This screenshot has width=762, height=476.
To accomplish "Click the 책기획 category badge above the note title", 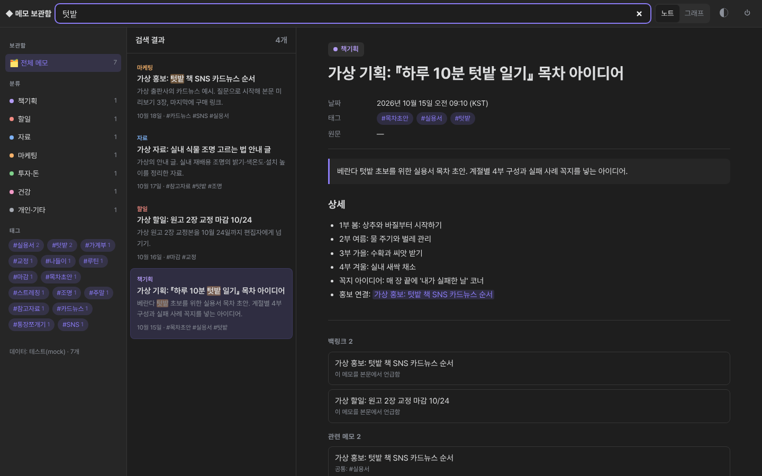I will [x=346, y=49].
